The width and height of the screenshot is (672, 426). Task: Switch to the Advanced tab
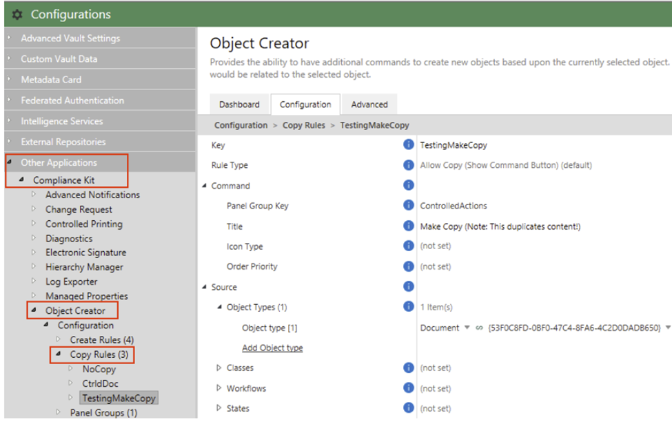[369, 105]
